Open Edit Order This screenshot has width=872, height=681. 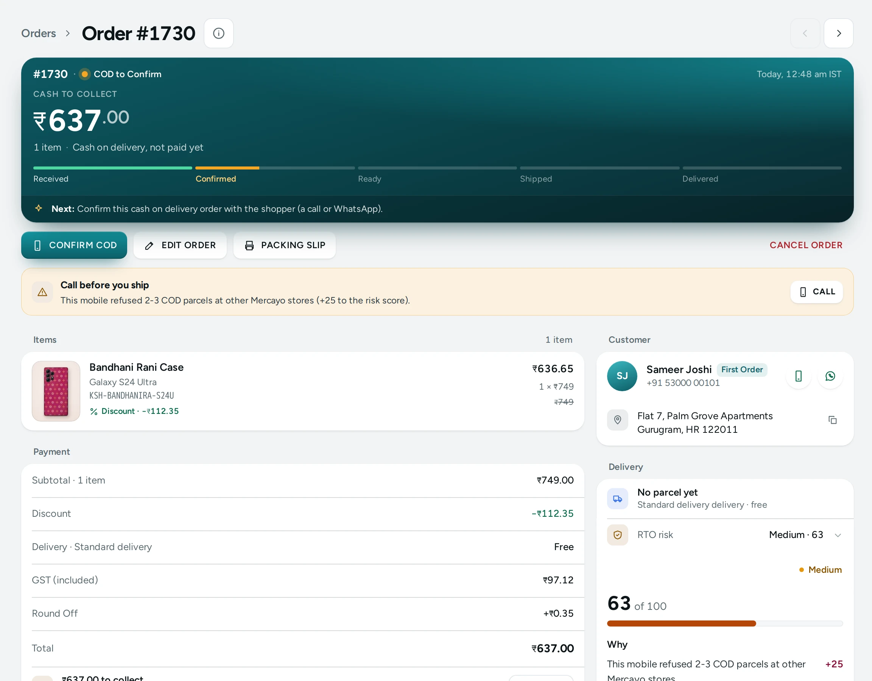(180, 245)
